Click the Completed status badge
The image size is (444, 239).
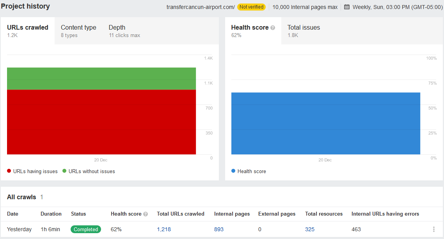86,229
